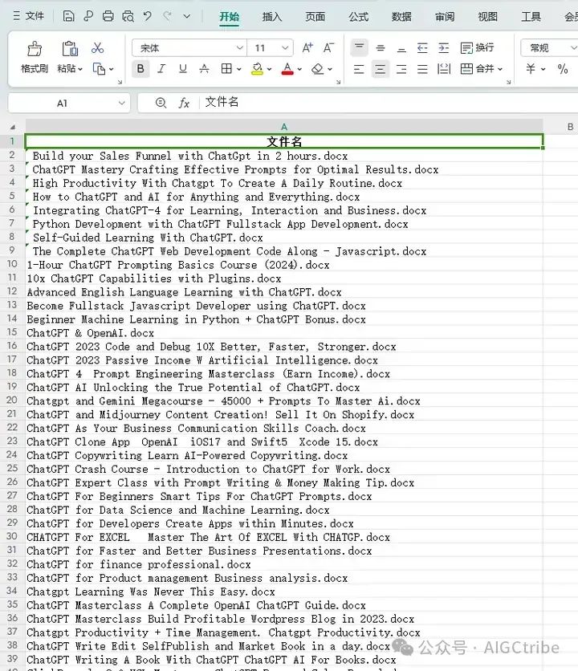
Task: Select cell ChatGPT & OpenAI.docx
Action: 284,333
